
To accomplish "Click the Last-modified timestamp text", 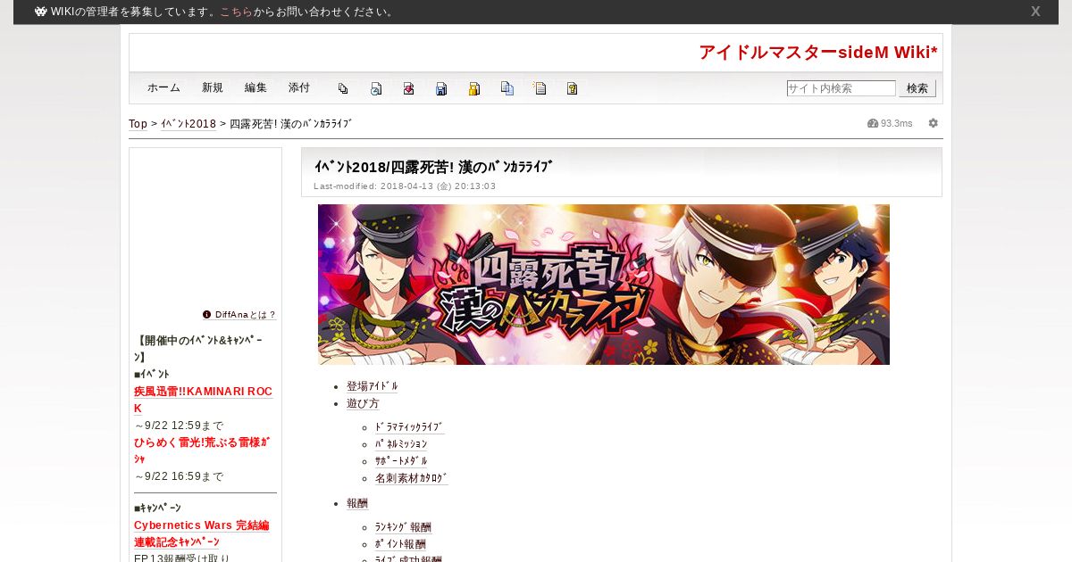I will click(405, 186).
